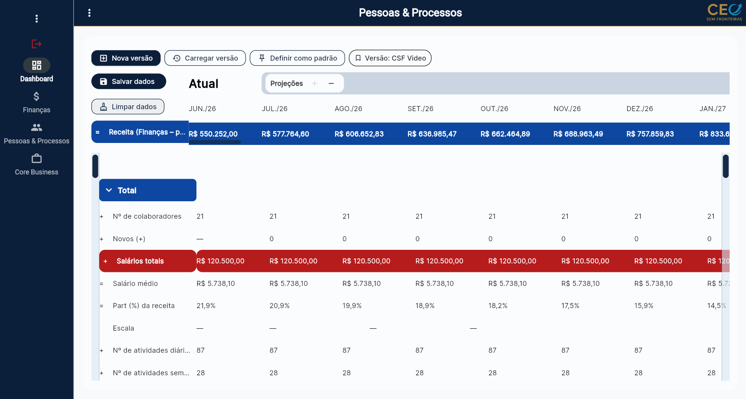Select the SET./26 column header
746x399 pixels.
coord(421,109)
